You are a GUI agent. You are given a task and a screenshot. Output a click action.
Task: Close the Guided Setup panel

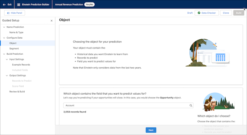click(x=51, y=21)
